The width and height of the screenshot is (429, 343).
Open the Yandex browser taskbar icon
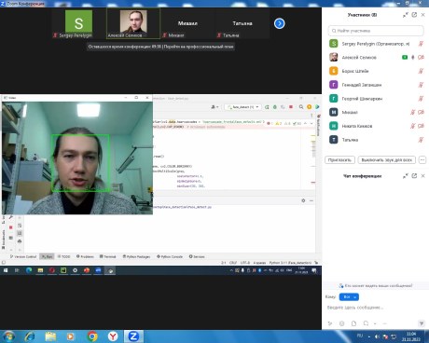pos(113,336)
